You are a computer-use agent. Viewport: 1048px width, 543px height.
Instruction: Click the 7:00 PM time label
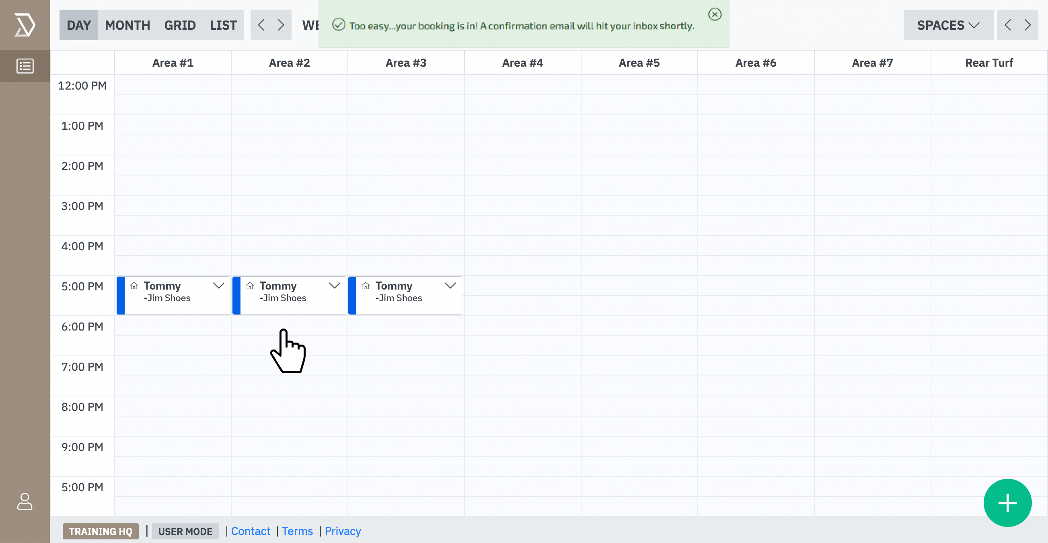(x=82, y=367)
